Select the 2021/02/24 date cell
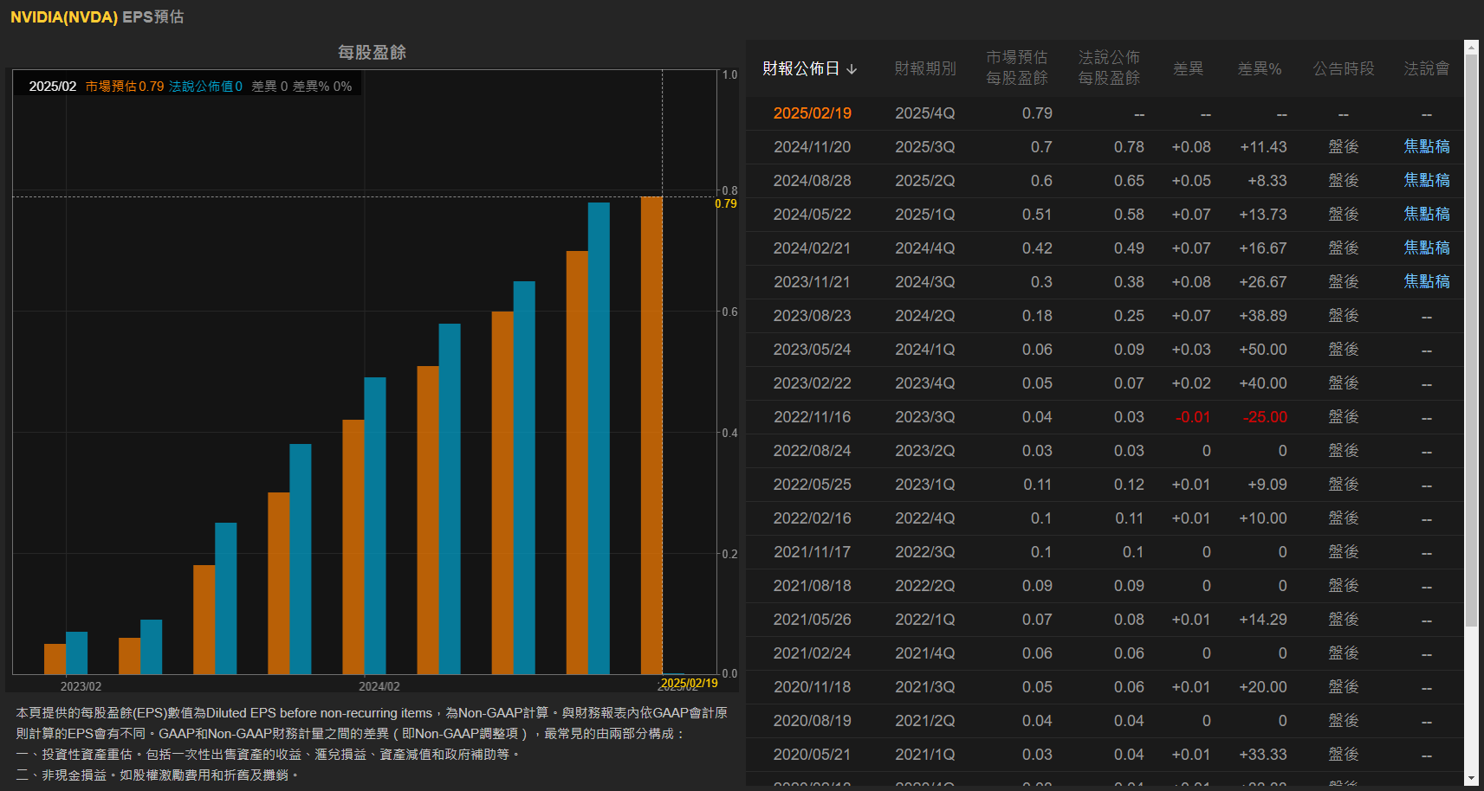This screenshot has width=1484, height=791. [x=812, y=653]
